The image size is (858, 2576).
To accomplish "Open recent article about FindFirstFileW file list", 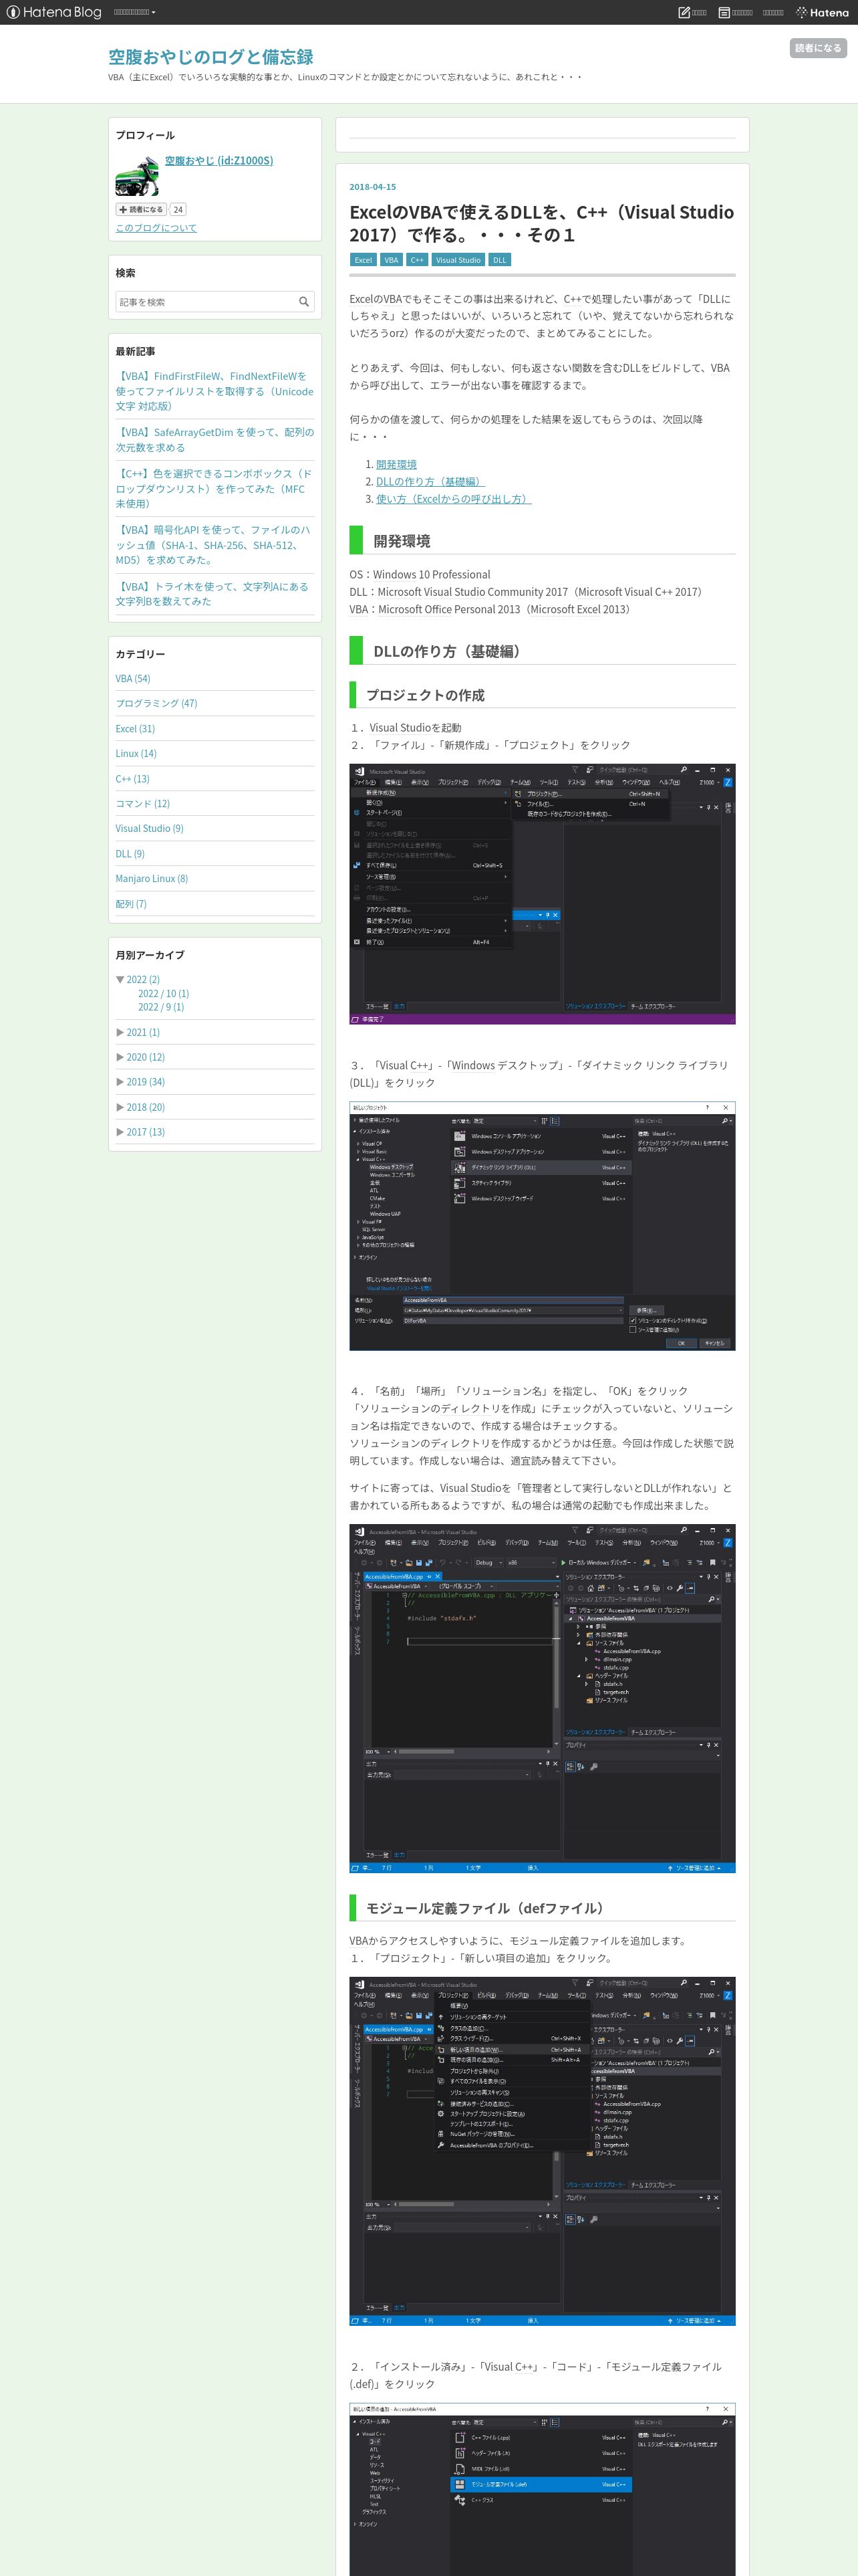I will pyautogui.click(x=214, y=391).
